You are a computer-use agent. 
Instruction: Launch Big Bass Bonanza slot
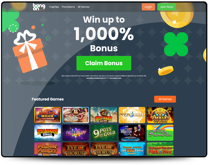[x=47, y=133]
